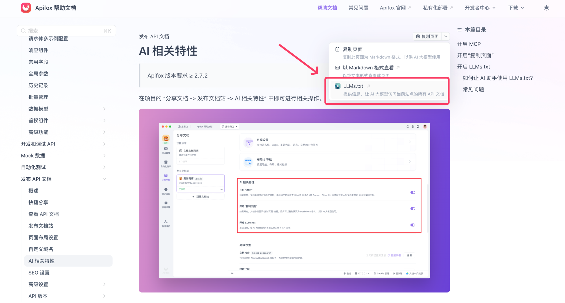
Task: Click the 邀请成员 icon in the embedded screenshot
Action: 166,222
